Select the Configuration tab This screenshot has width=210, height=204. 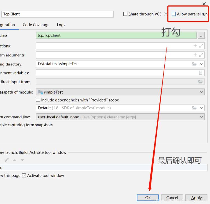pos(7,25)
